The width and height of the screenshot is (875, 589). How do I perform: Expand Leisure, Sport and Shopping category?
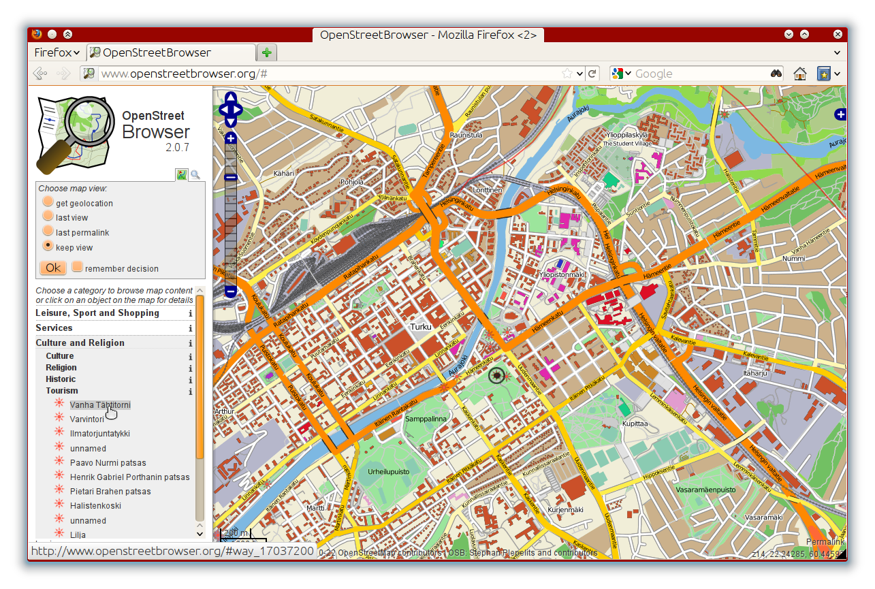pyautogui.click(x=97, y=313)
